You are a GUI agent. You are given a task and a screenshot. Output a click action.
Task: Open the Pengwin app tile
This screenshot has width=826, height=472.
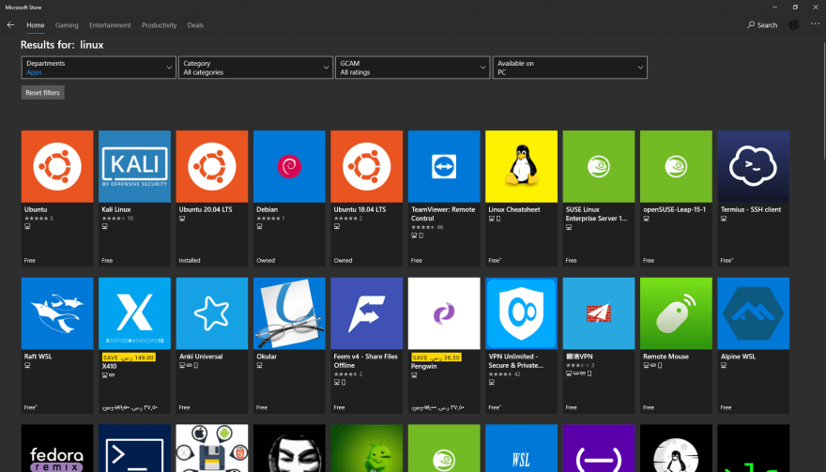444,345
